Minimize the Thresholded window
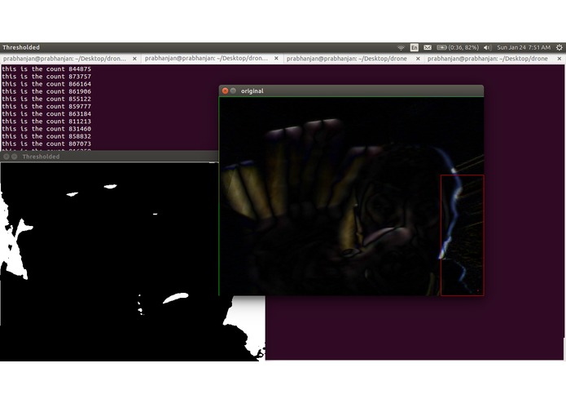 pos(14,157)
